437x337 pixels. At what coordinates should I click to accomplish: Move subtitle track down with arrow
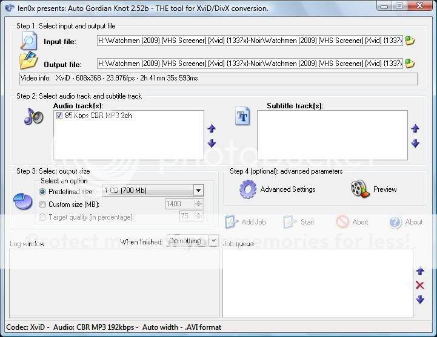tap(415, 143)
